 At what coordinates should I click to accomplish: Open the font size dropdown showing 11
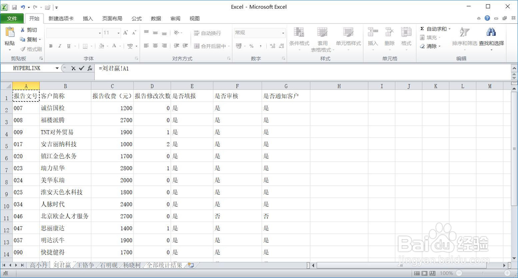point(118,33)
